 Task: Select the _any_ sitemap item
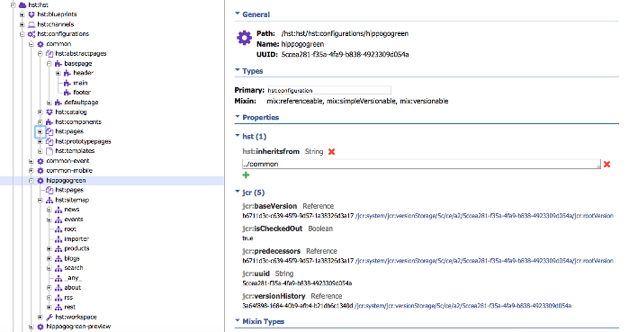pyautogui.click(x=73, y=278)
